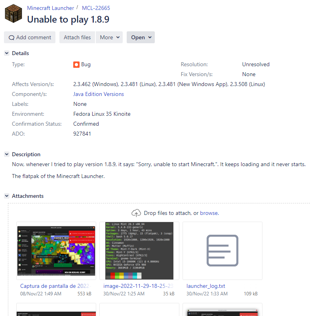Click the 35 kB file size text
The image size is (310, 316).
tap(169, 294)
